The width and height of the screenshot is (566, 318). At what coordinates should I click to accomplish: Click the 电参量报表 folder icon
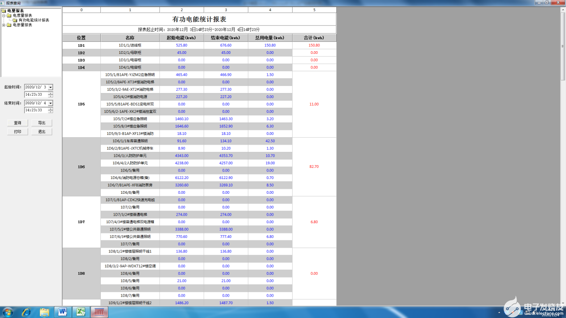(x=9, y=25)
